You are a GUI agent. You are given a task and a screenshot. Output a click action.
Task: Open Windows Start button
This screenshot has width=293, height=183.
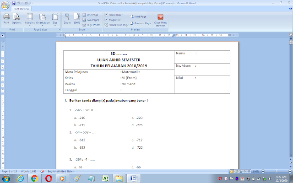[6, 178]
